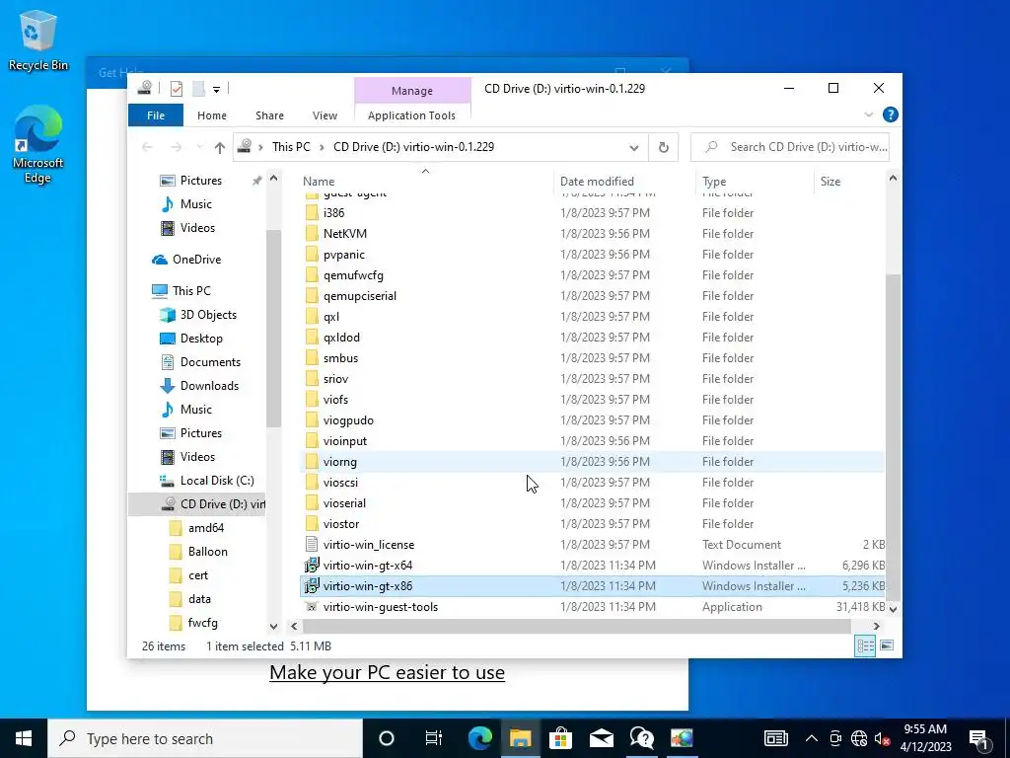Select the viostor folder icon
1010x758 pixels.
tap(312, 523)
